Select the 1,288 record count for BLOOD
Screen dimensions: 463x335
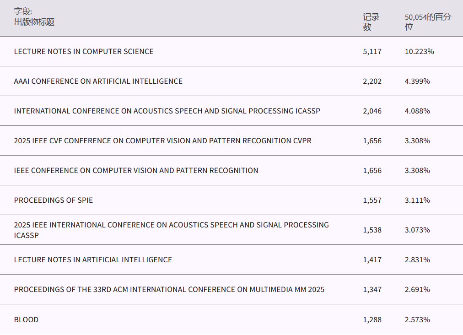tap(372, 320)
